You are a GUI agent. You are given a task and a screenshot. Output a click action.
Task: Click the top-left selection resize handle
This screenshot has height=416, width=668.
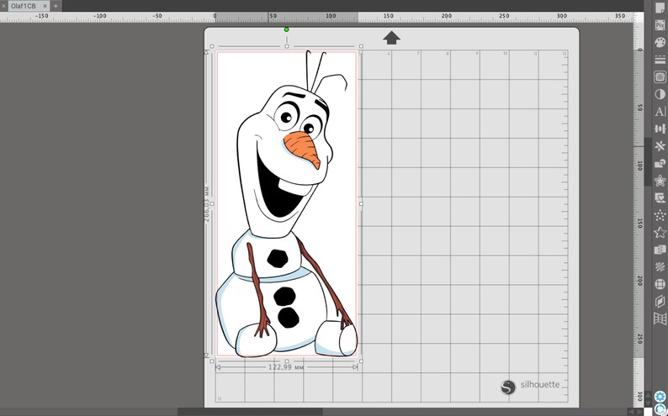pyautogui.click(x=212, y=46)
